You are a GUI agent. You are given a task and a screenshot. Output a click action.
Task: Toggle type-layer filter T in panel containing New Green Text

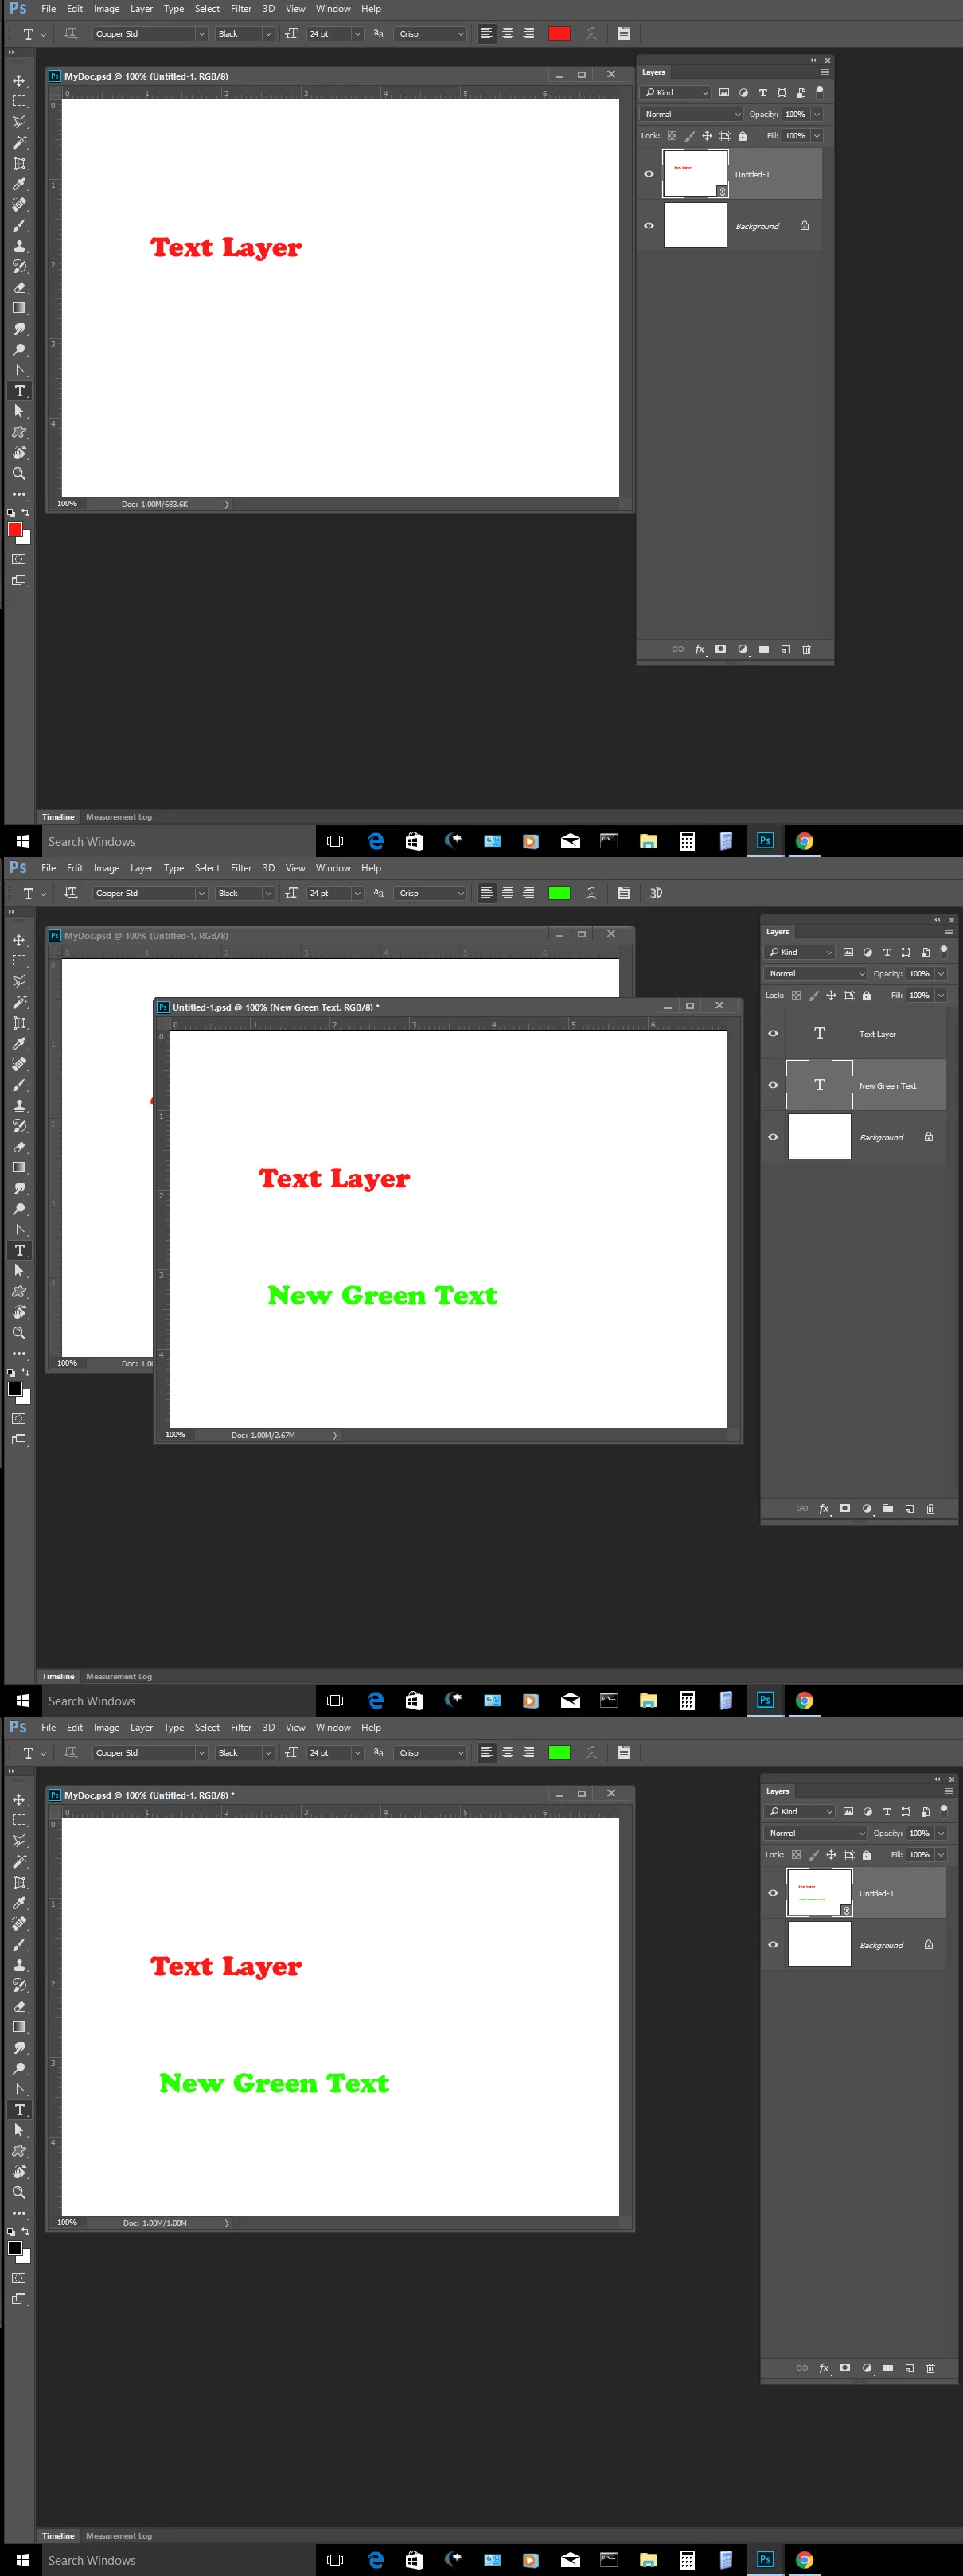click(887, 952)
